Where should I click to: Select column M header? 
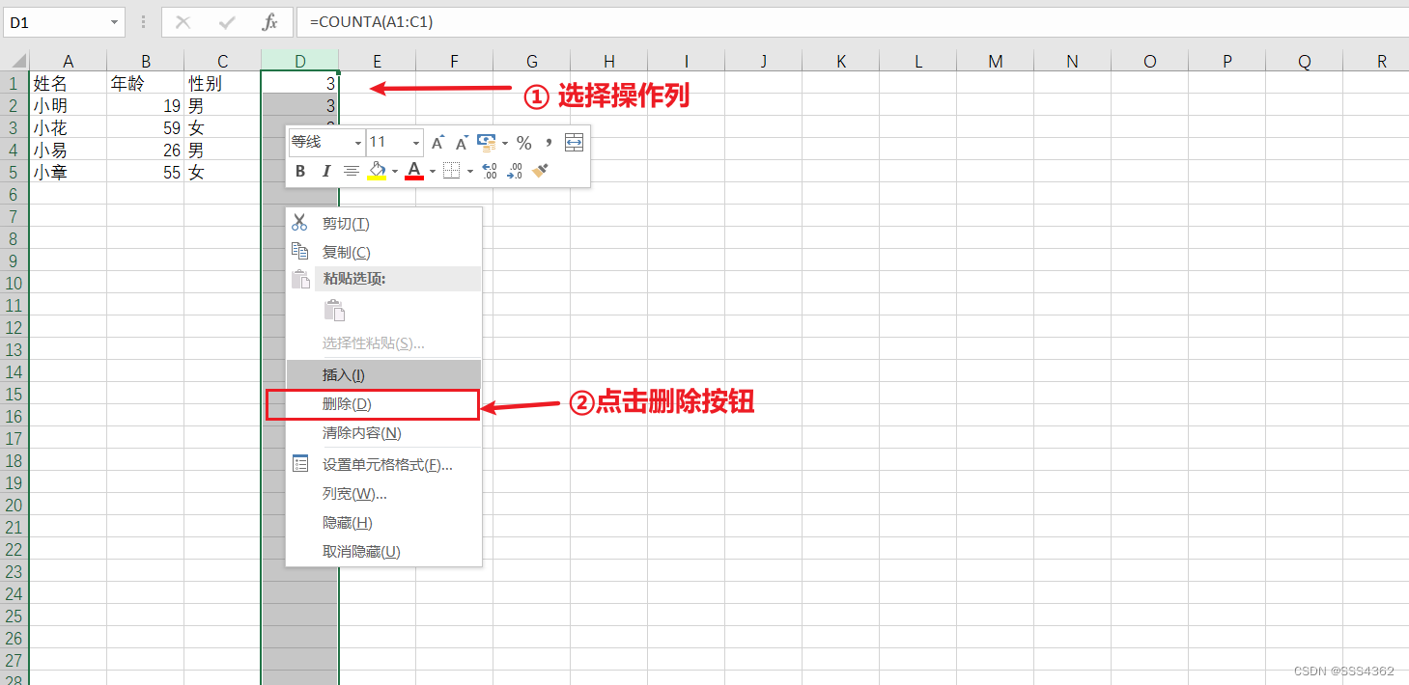[996, 61]
